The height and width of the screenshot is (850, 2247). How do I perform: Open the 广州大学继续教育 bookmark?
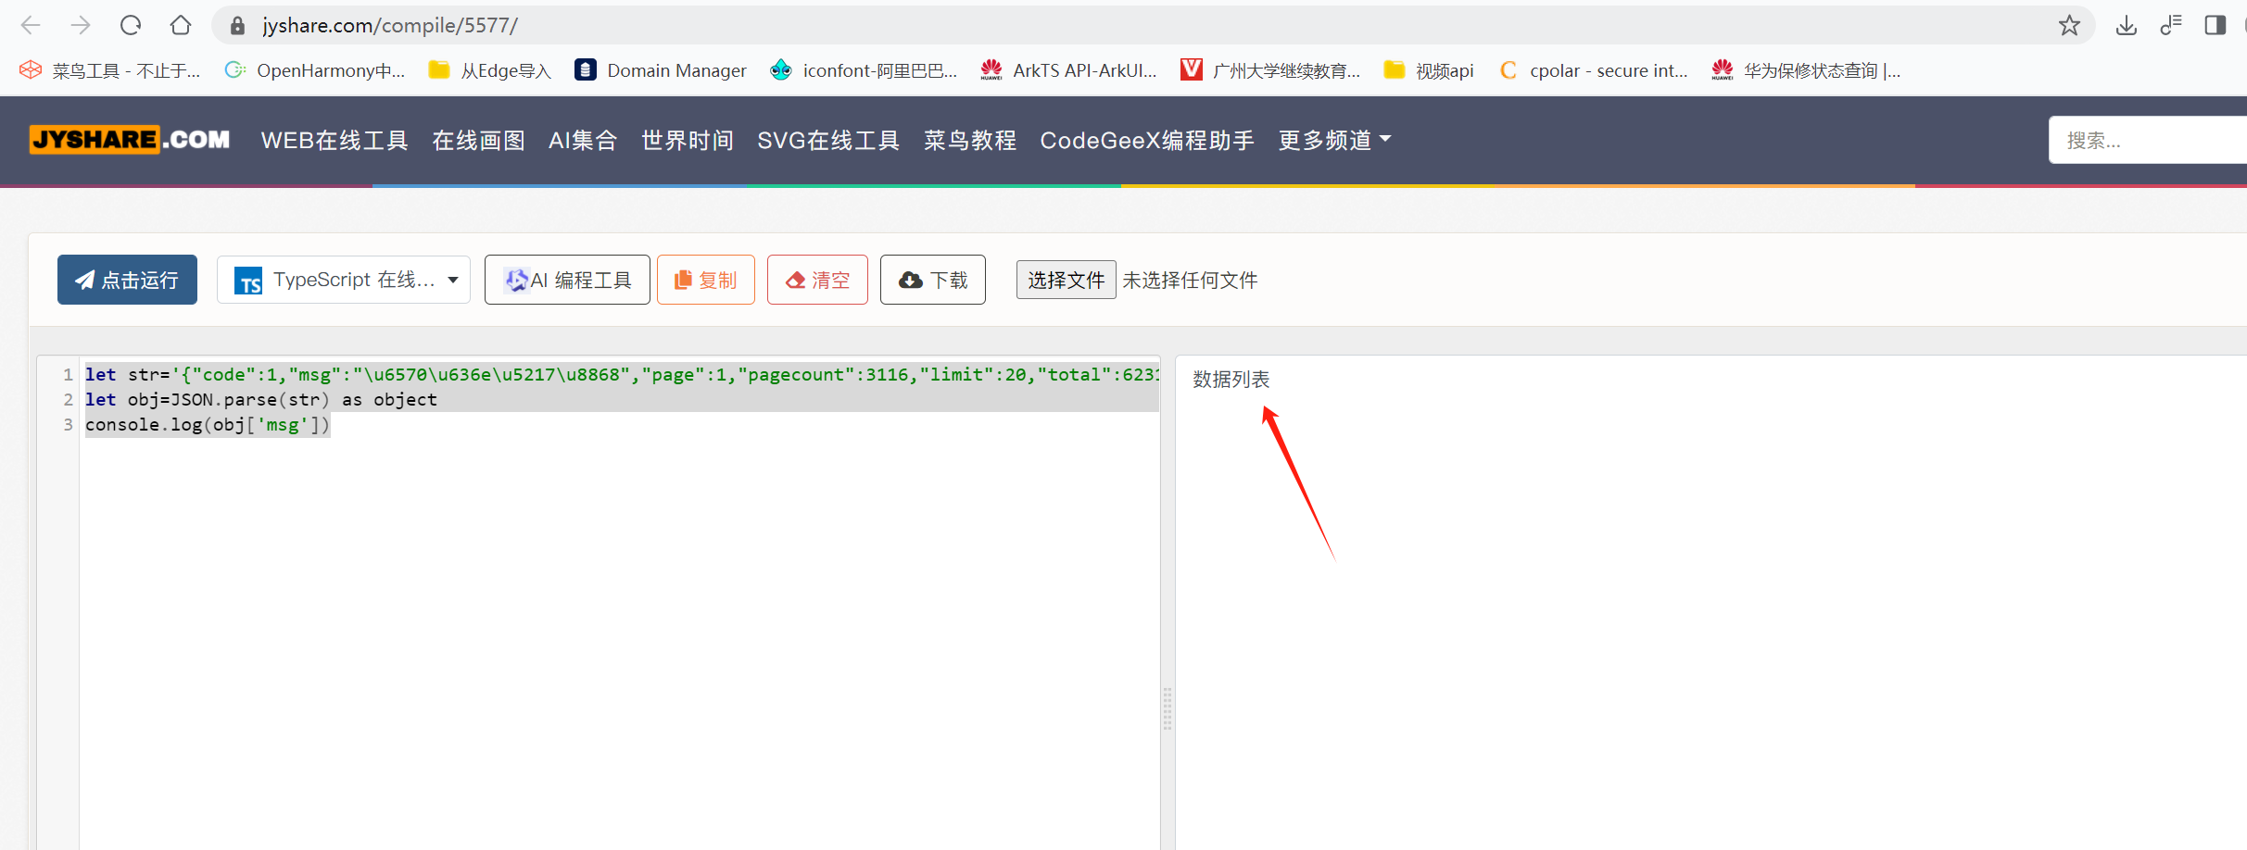click(1270, 70)
